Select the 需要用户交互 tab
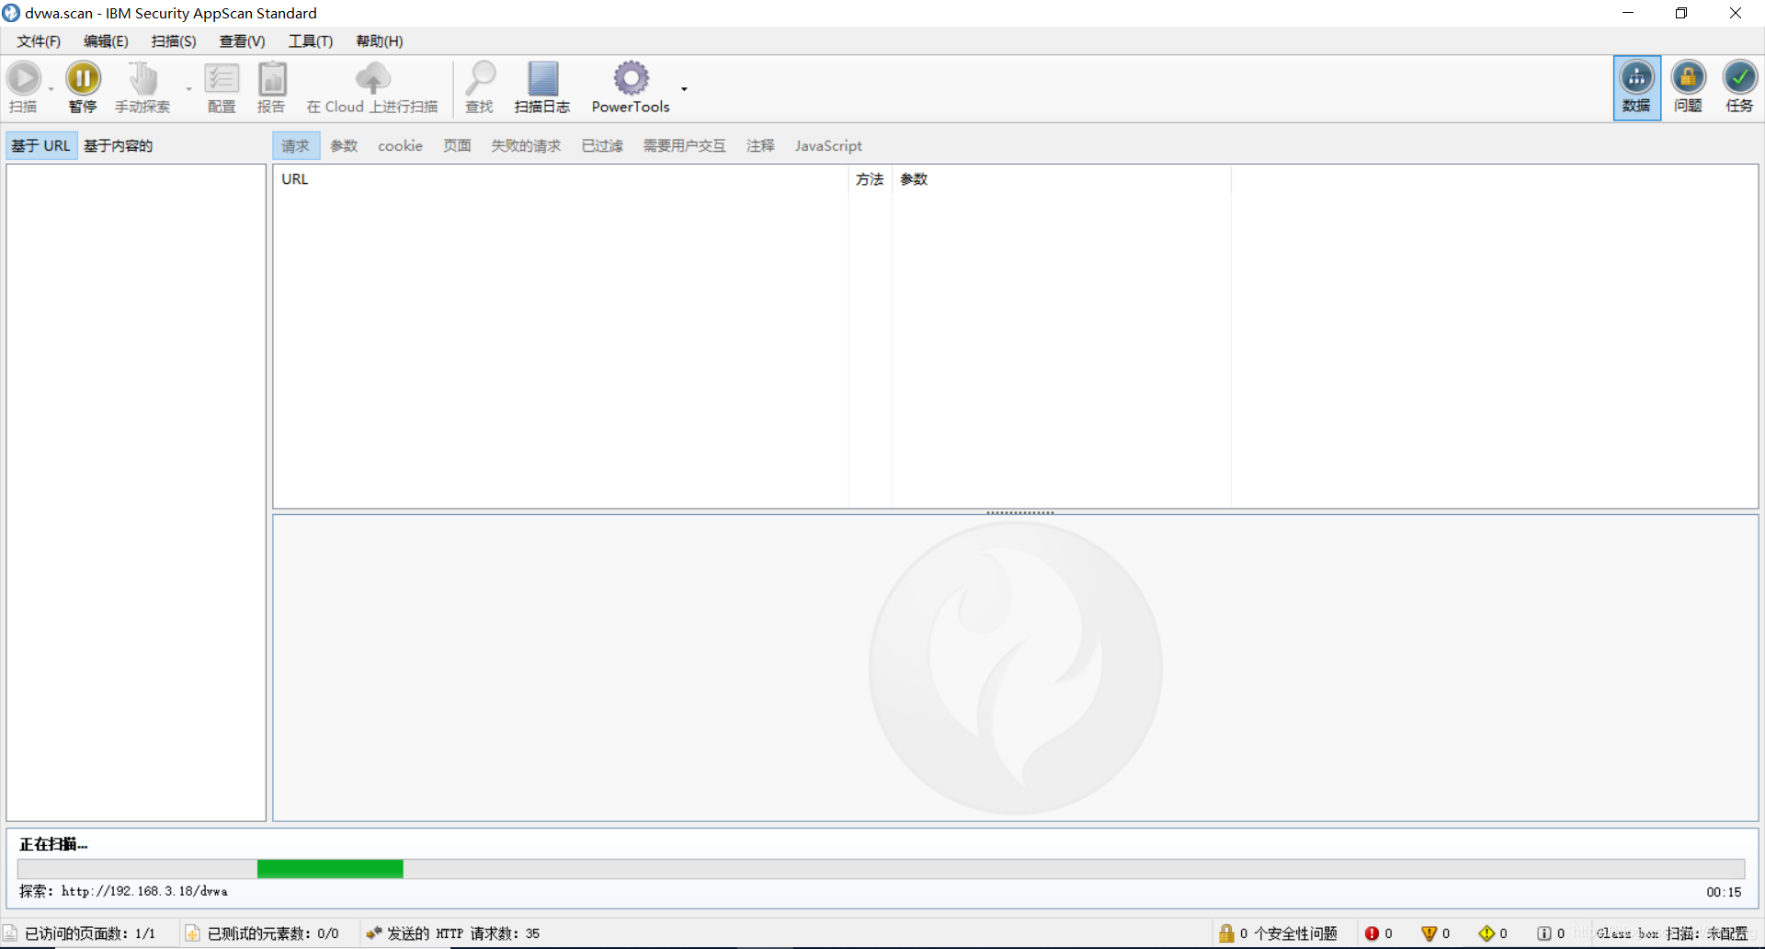The image size is (1765, 949). [684, 145]
